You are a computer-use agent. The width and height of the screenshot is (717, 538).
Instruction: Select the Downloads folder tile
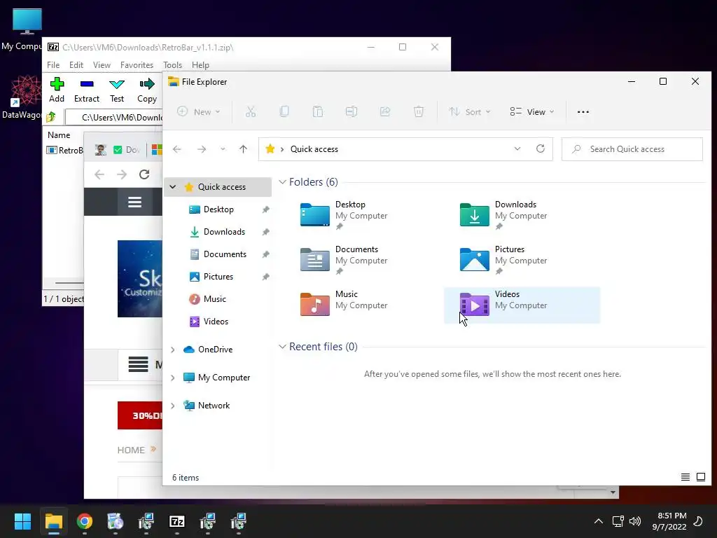522,215
